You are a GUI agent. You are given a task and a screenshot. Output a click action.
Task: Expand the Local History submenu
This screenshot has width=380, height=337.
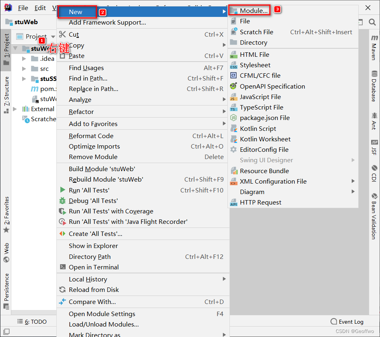143,279
